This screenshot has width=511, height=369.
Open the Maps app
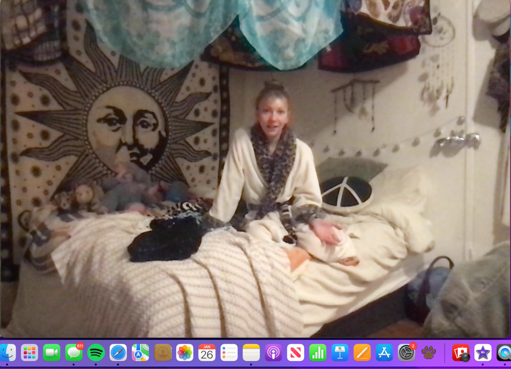coord(140,352)
